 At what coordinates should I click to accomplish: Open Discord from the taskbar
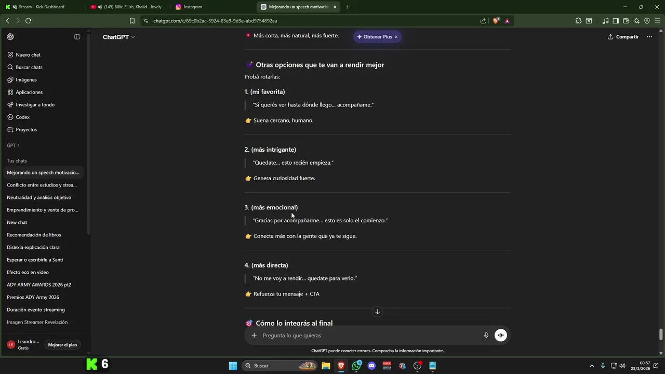click(371, 366)
